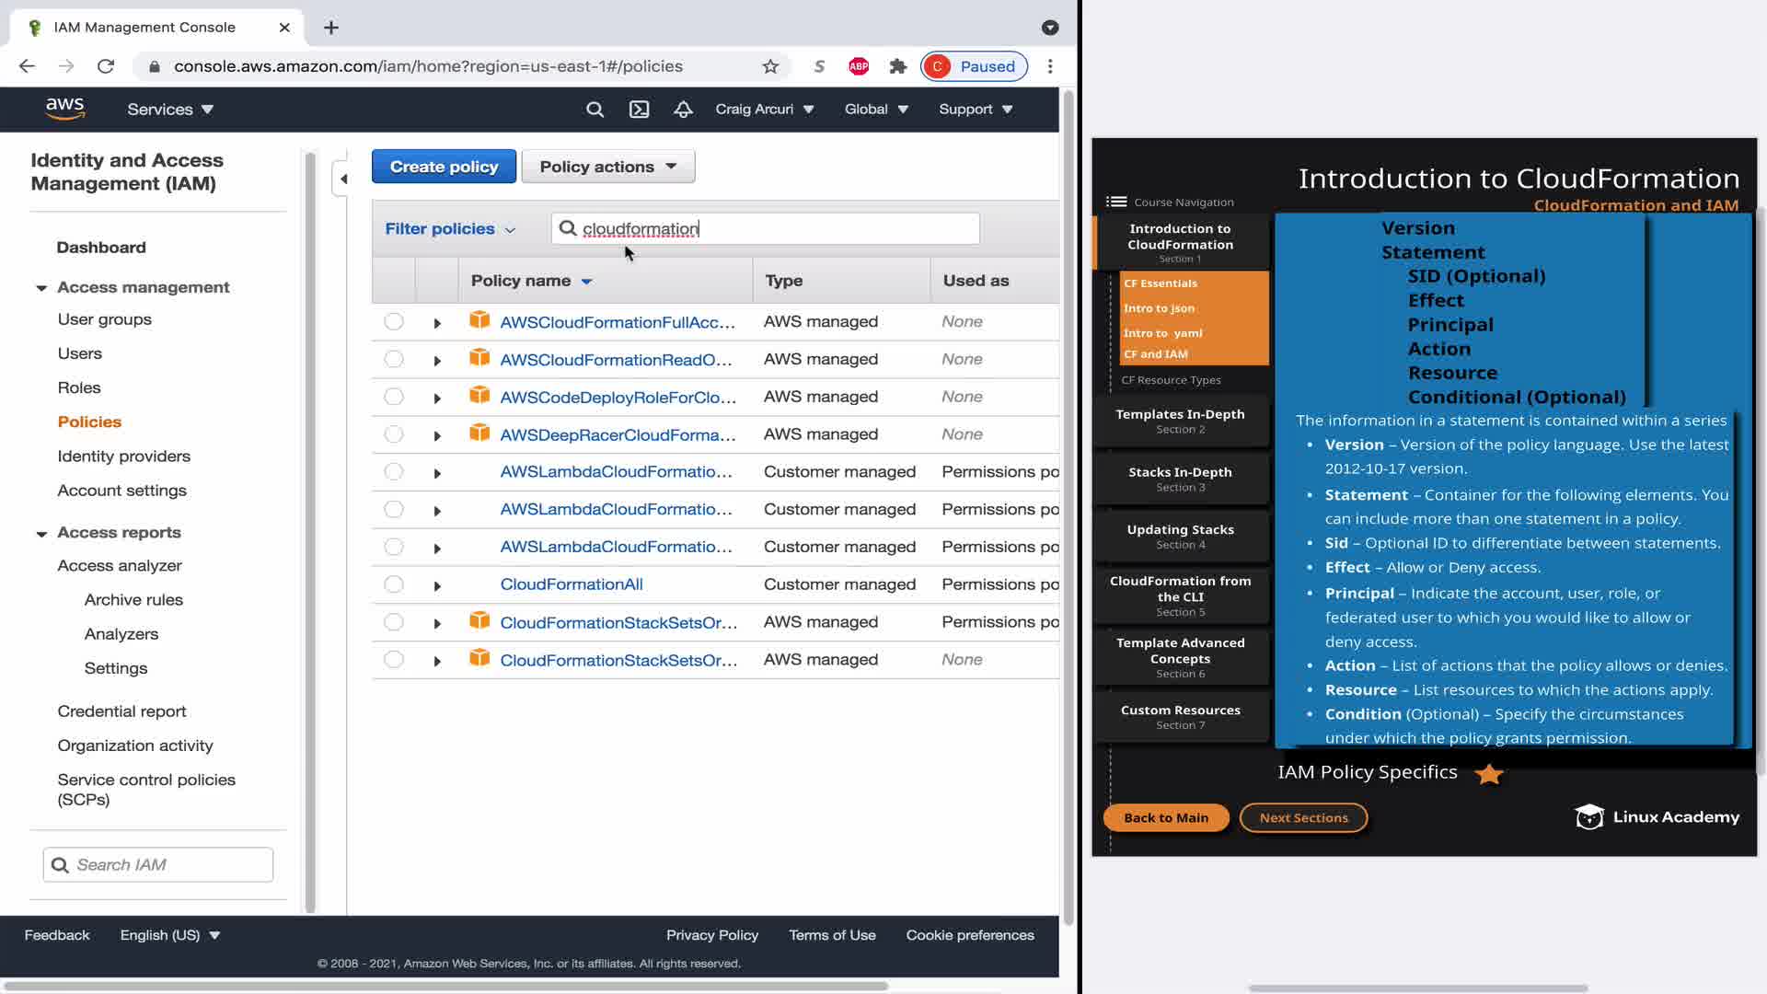Open the Course Navigation hamburger icon
This screenshot has width=1767, height=994.
pos(1115,202)
